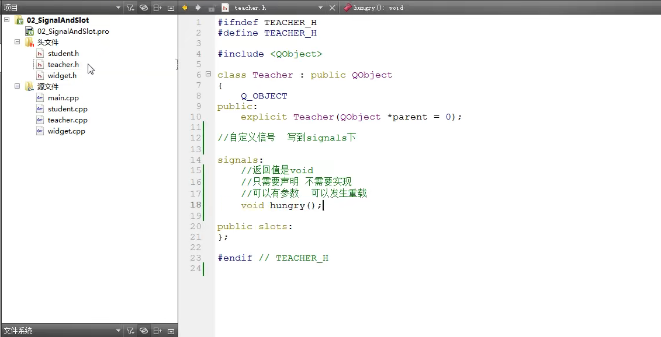The image size is (661, 337).
Task: Click '#define TEACHER_H' line
Action: 267,33
